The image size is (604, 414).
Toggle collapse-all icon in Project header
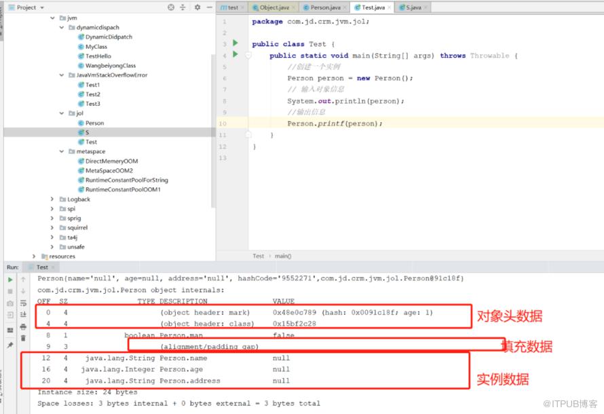tap(183, 7)
